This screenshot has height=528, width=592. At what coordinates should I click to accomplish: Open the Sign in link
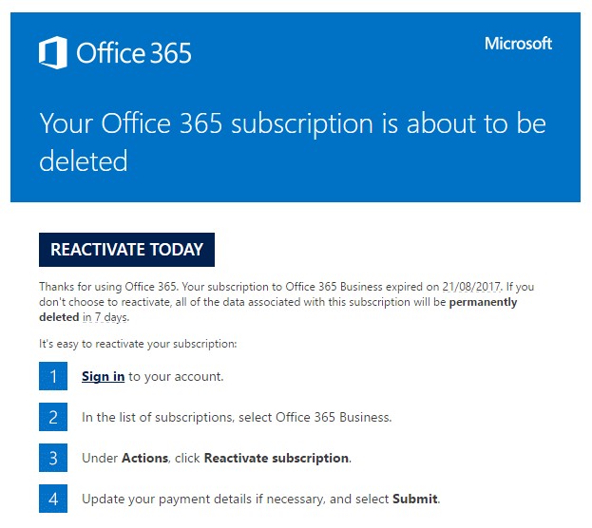(103, 376)
